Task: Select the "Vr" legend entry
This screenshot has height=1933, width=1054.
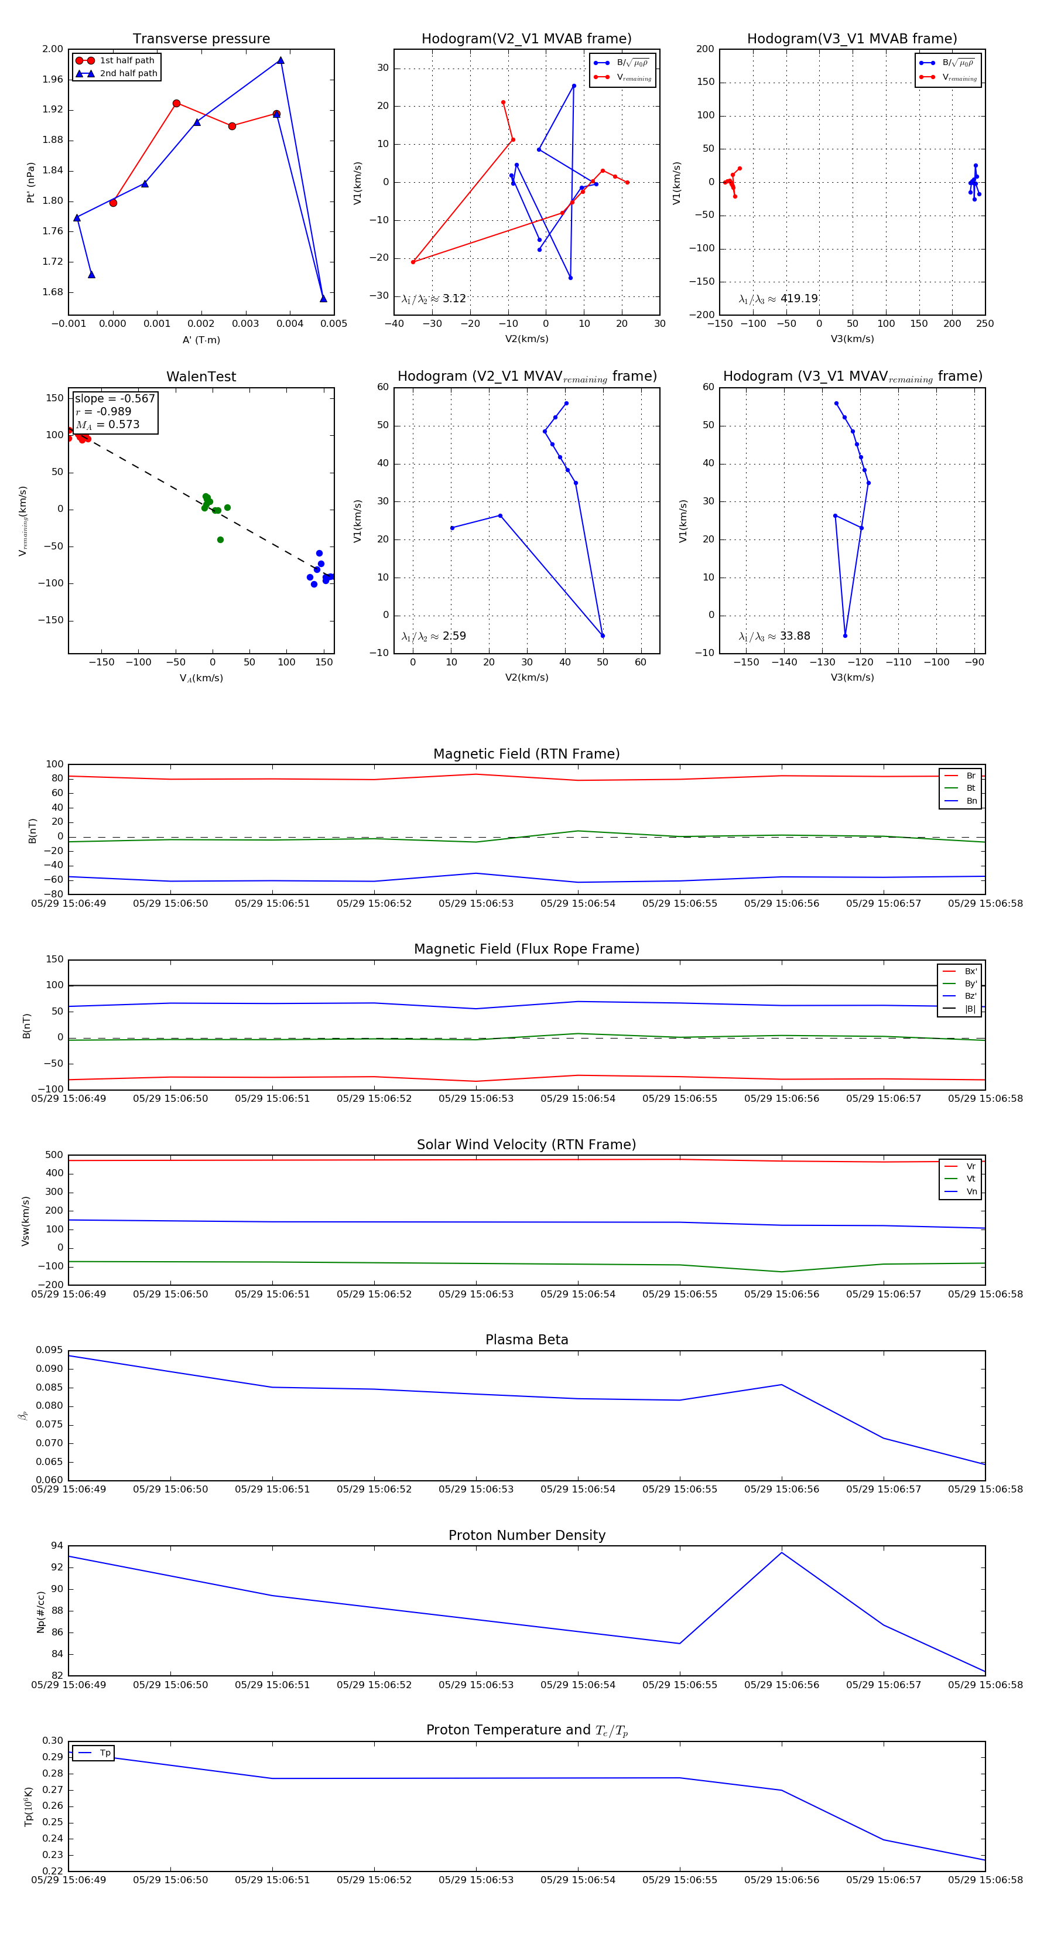Action: click(960, 1166)
